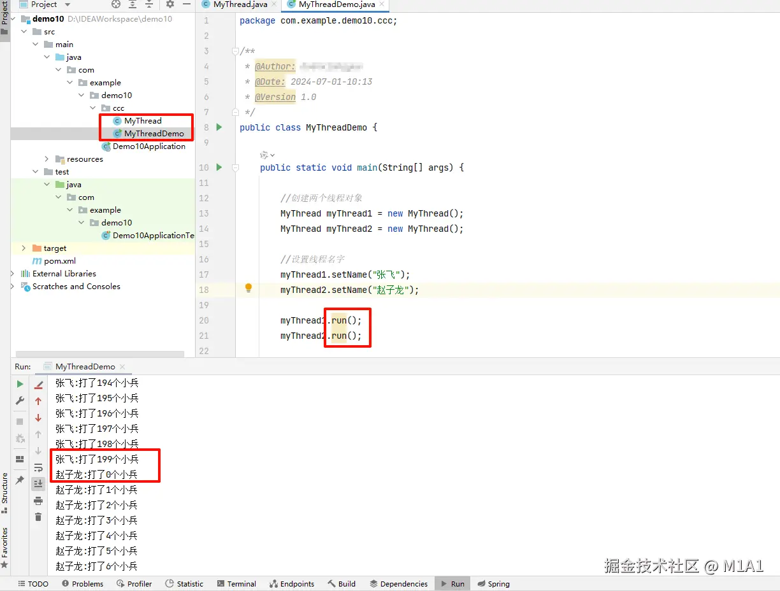This screenshot has width=780, height=591.
Task: Expand Scratches and Consoles node
Action: (13, 287)
